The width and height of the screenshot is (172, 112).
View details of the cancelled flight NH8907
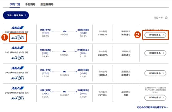156,97
